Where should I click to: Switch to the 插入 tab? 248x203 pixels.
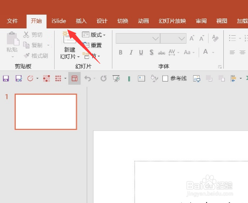[81, 21]
